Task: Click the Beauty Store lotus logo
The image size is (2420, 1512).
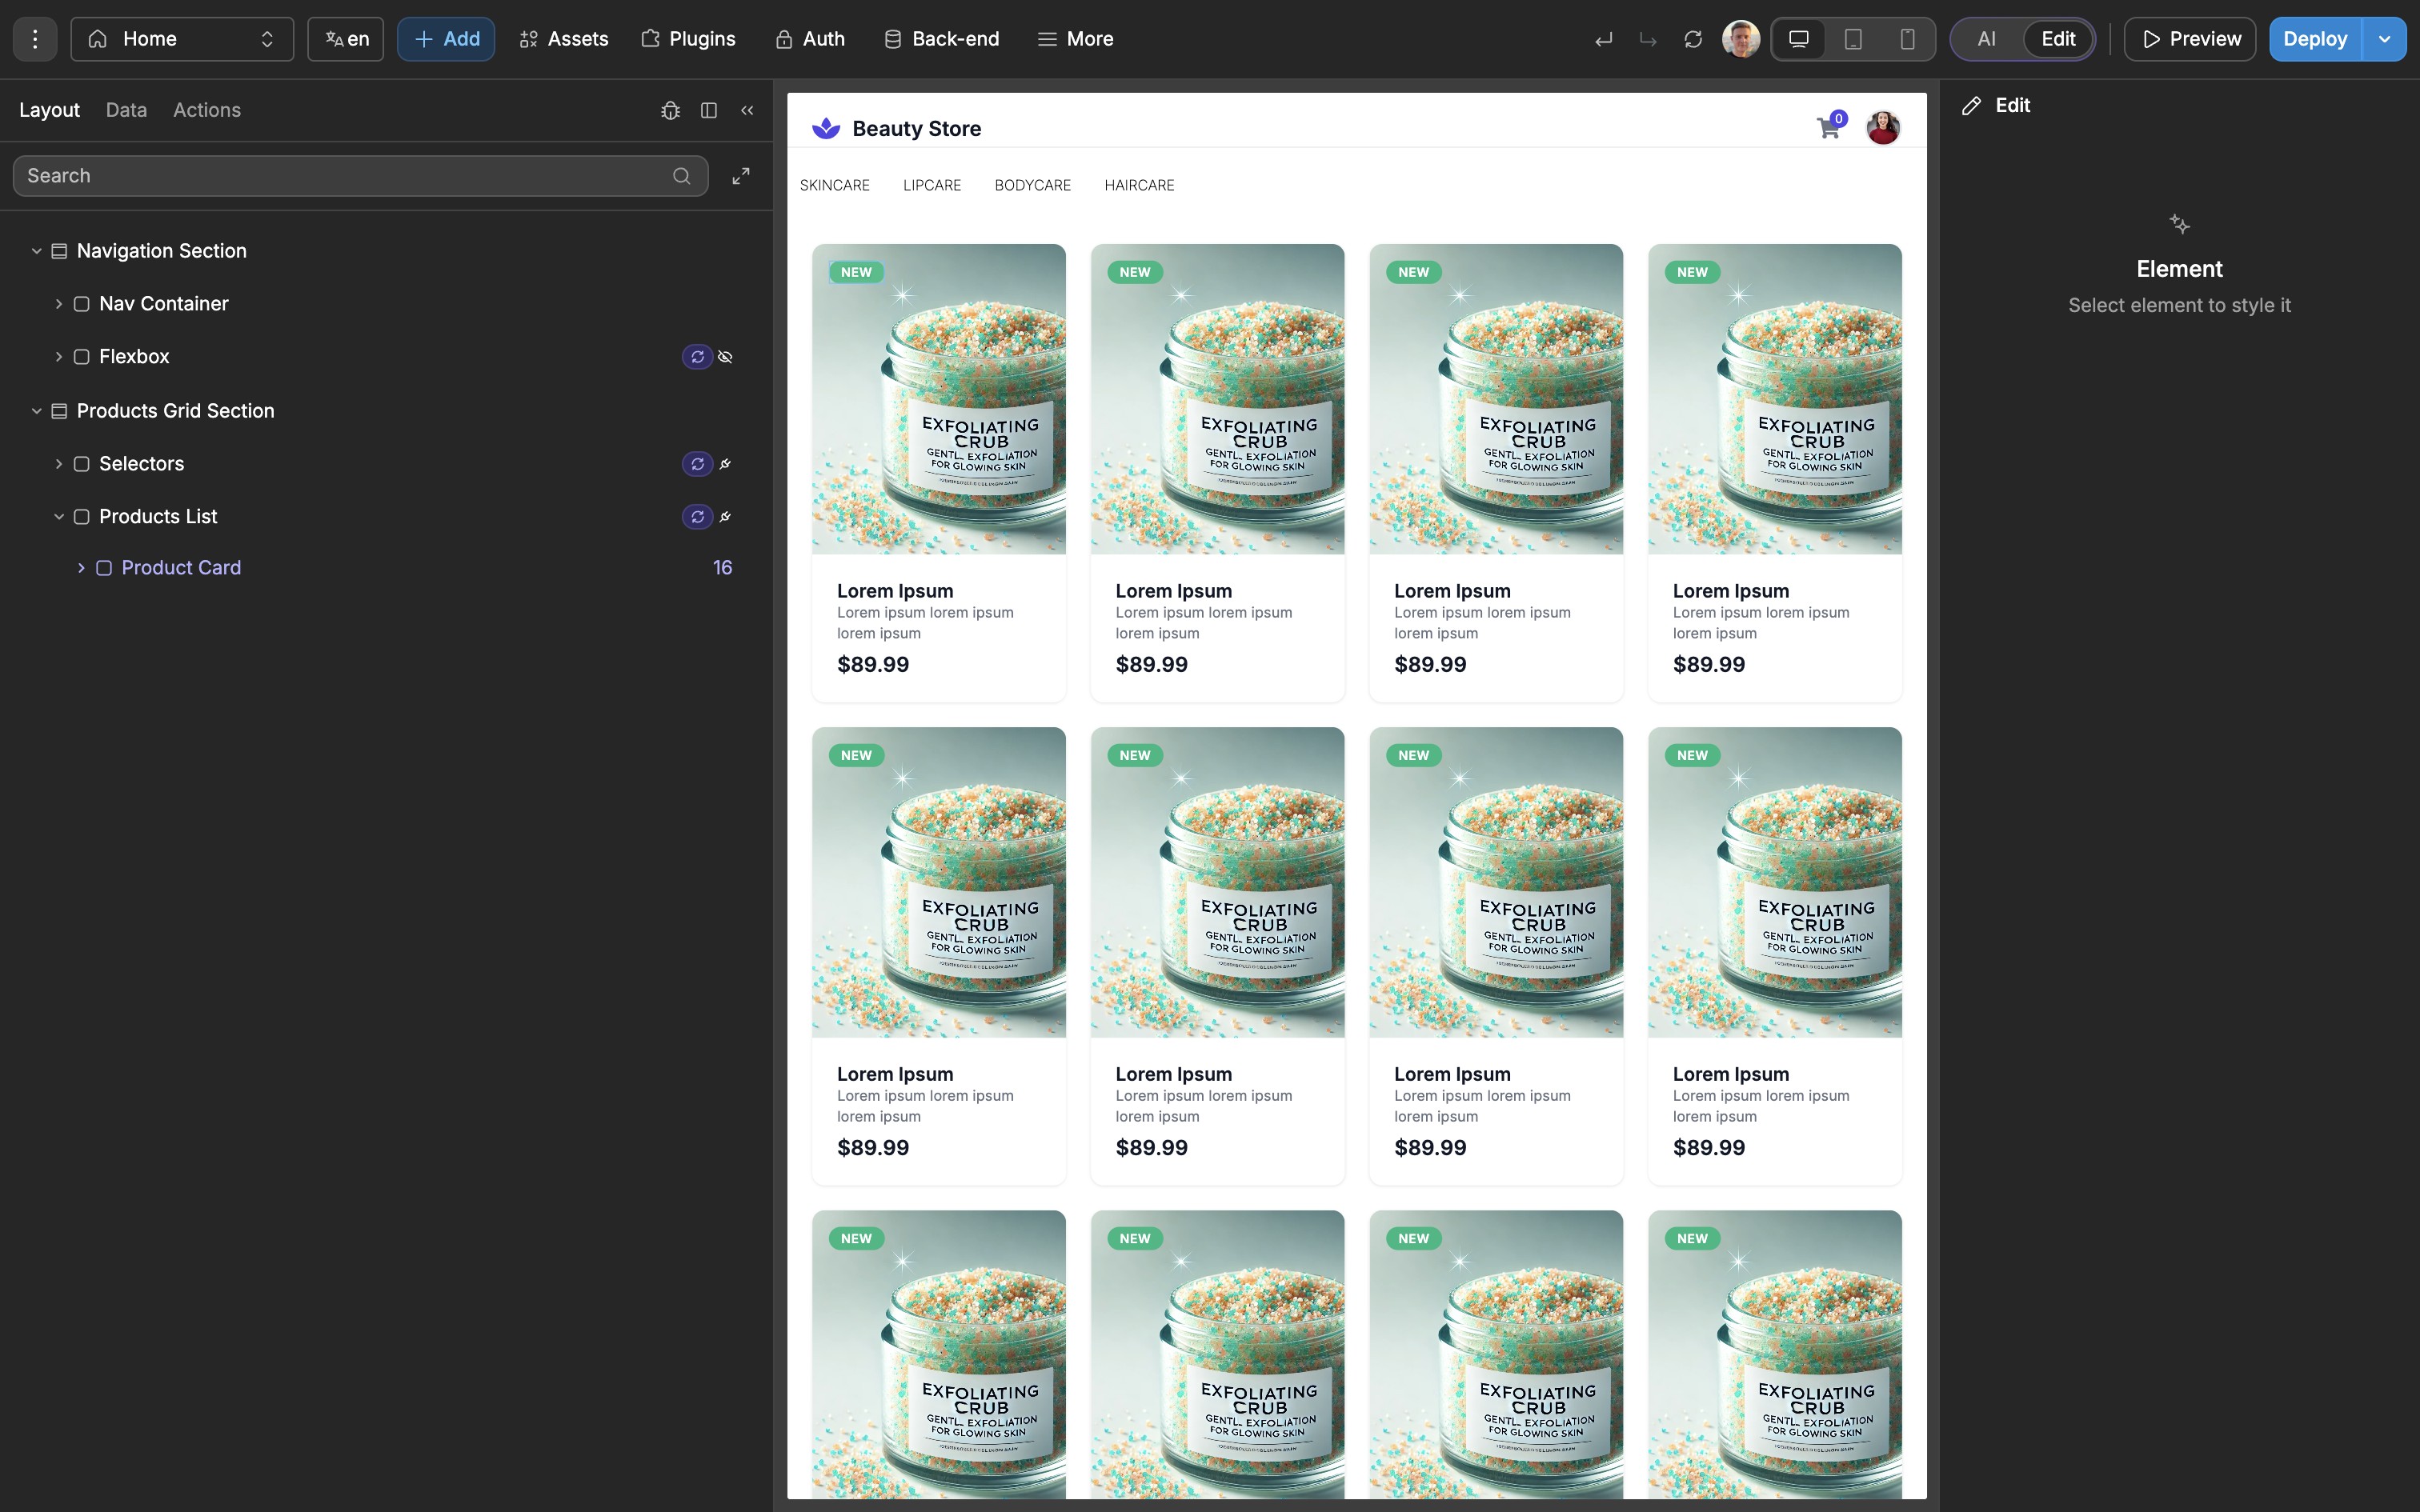Action: [x=826, y=128]
